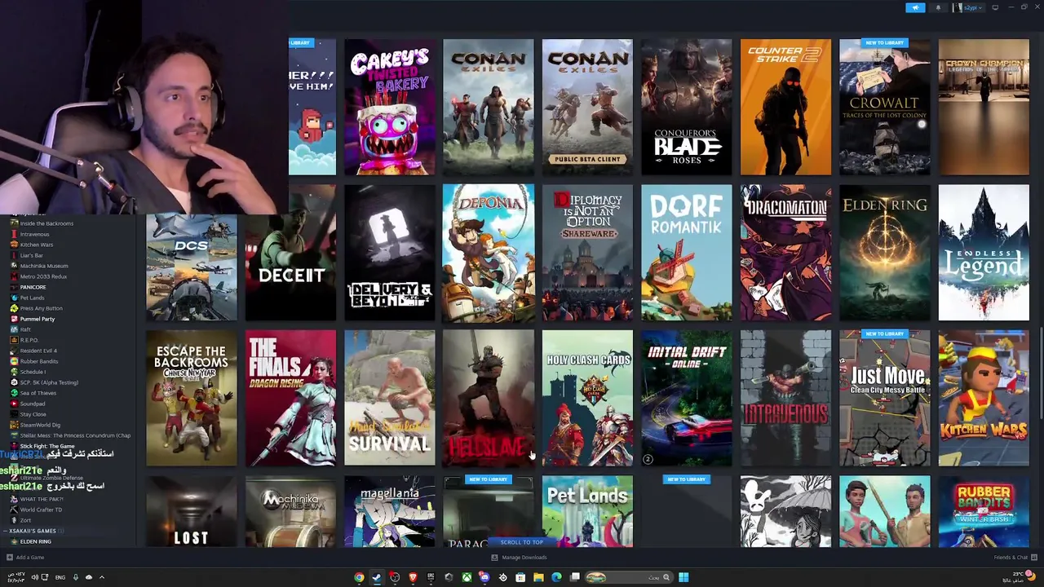Click the Soundpad icon in sidebar

pos(14,404)
